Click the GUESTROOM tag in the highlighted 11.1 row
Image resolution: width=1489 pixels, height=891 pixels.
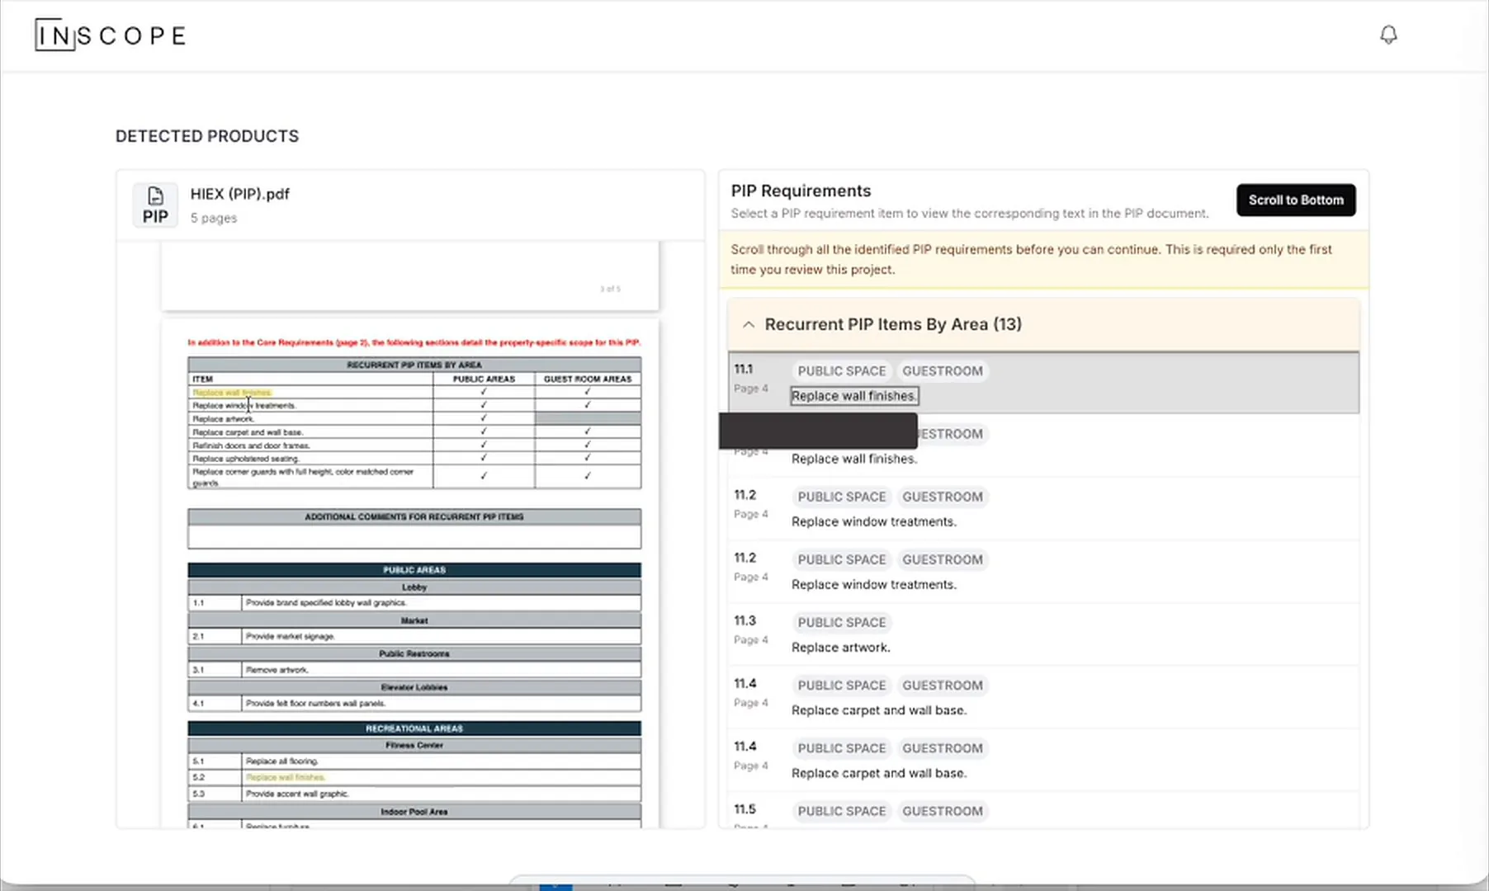(x=942, y=371)
